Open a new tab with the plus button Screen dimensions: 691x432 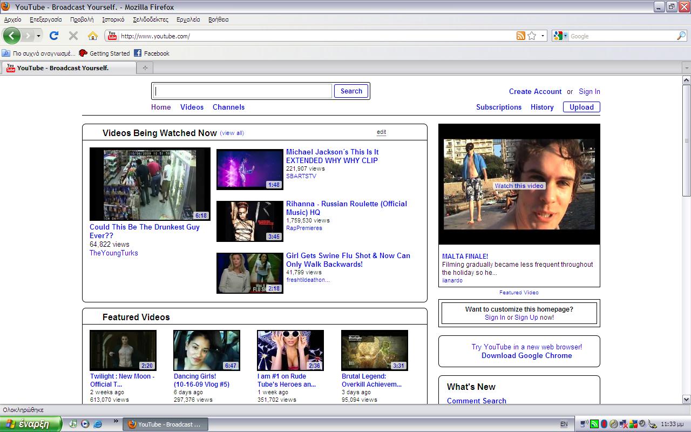coord(145,68)
